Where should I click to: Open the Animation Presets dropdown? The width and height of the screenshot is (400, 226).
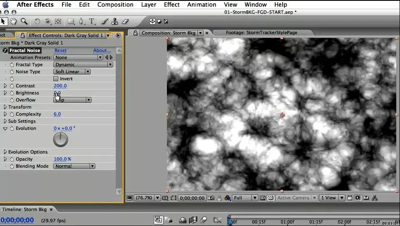(78, 57)
